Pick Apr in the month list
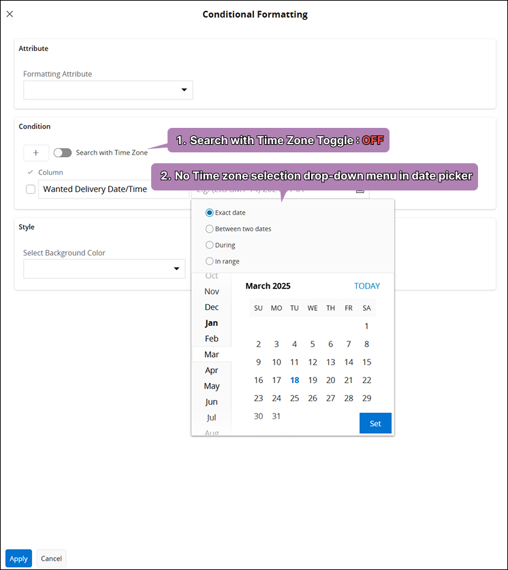This screenshot has width=508, height=570. (211, 370)
